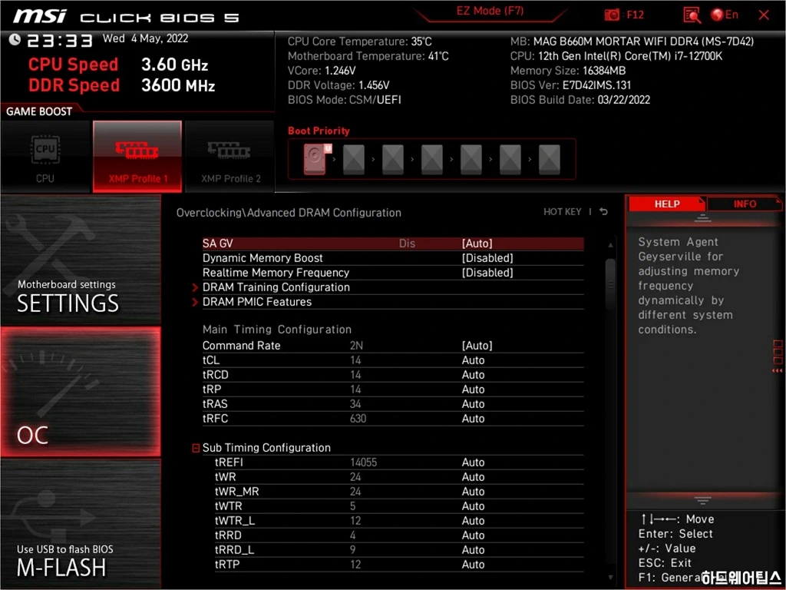Open the HOT KEY list

click(x=563, y=212)
